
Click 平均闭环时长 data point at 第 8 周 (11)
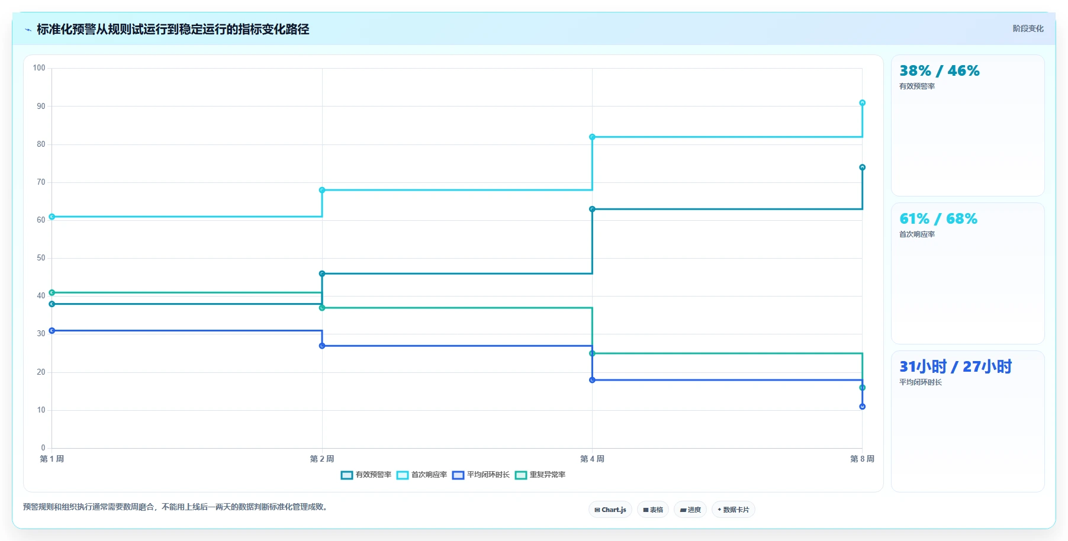click(863, 407)
